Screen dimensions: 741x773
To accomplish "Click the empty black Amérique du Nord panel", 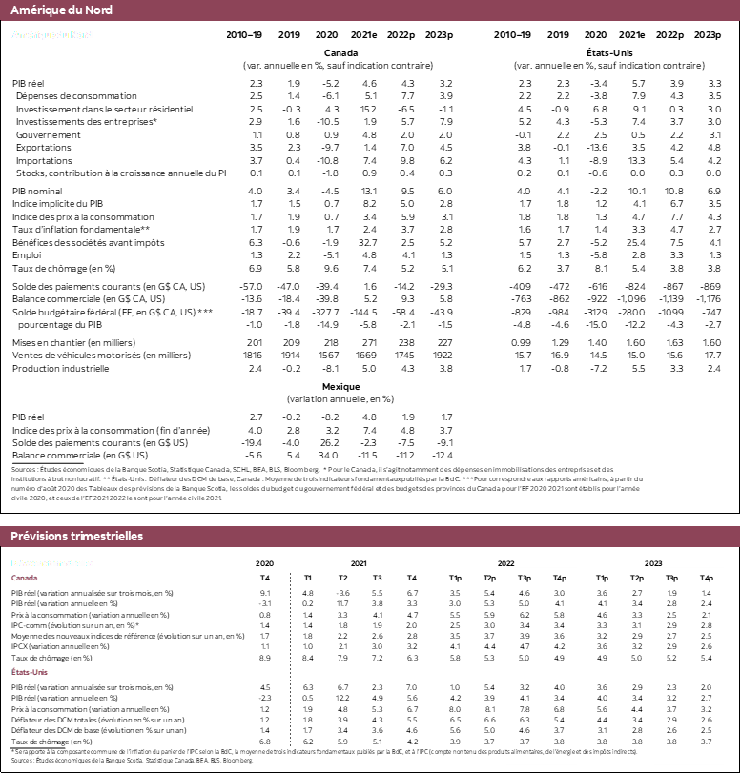I will click(370, 276).
